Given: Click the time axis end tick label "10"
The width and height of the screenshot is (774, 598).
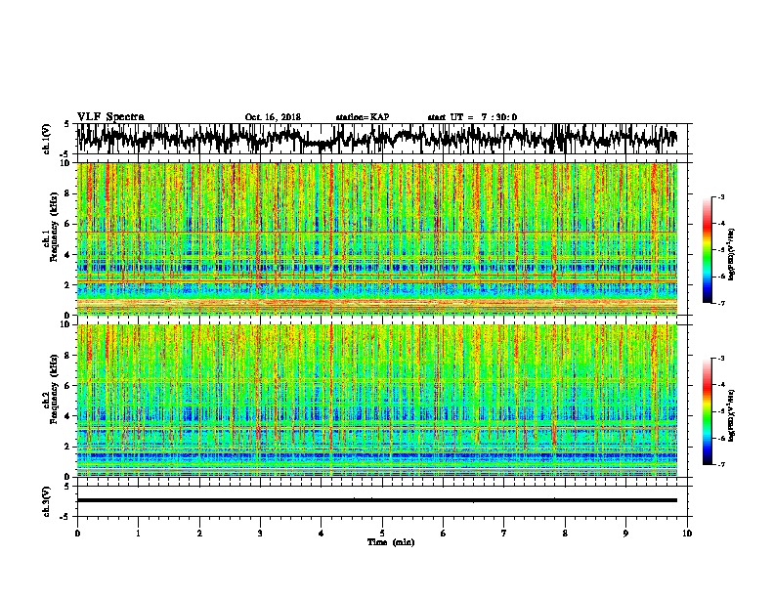Looking at the screenshot, I should coord(687,534).
